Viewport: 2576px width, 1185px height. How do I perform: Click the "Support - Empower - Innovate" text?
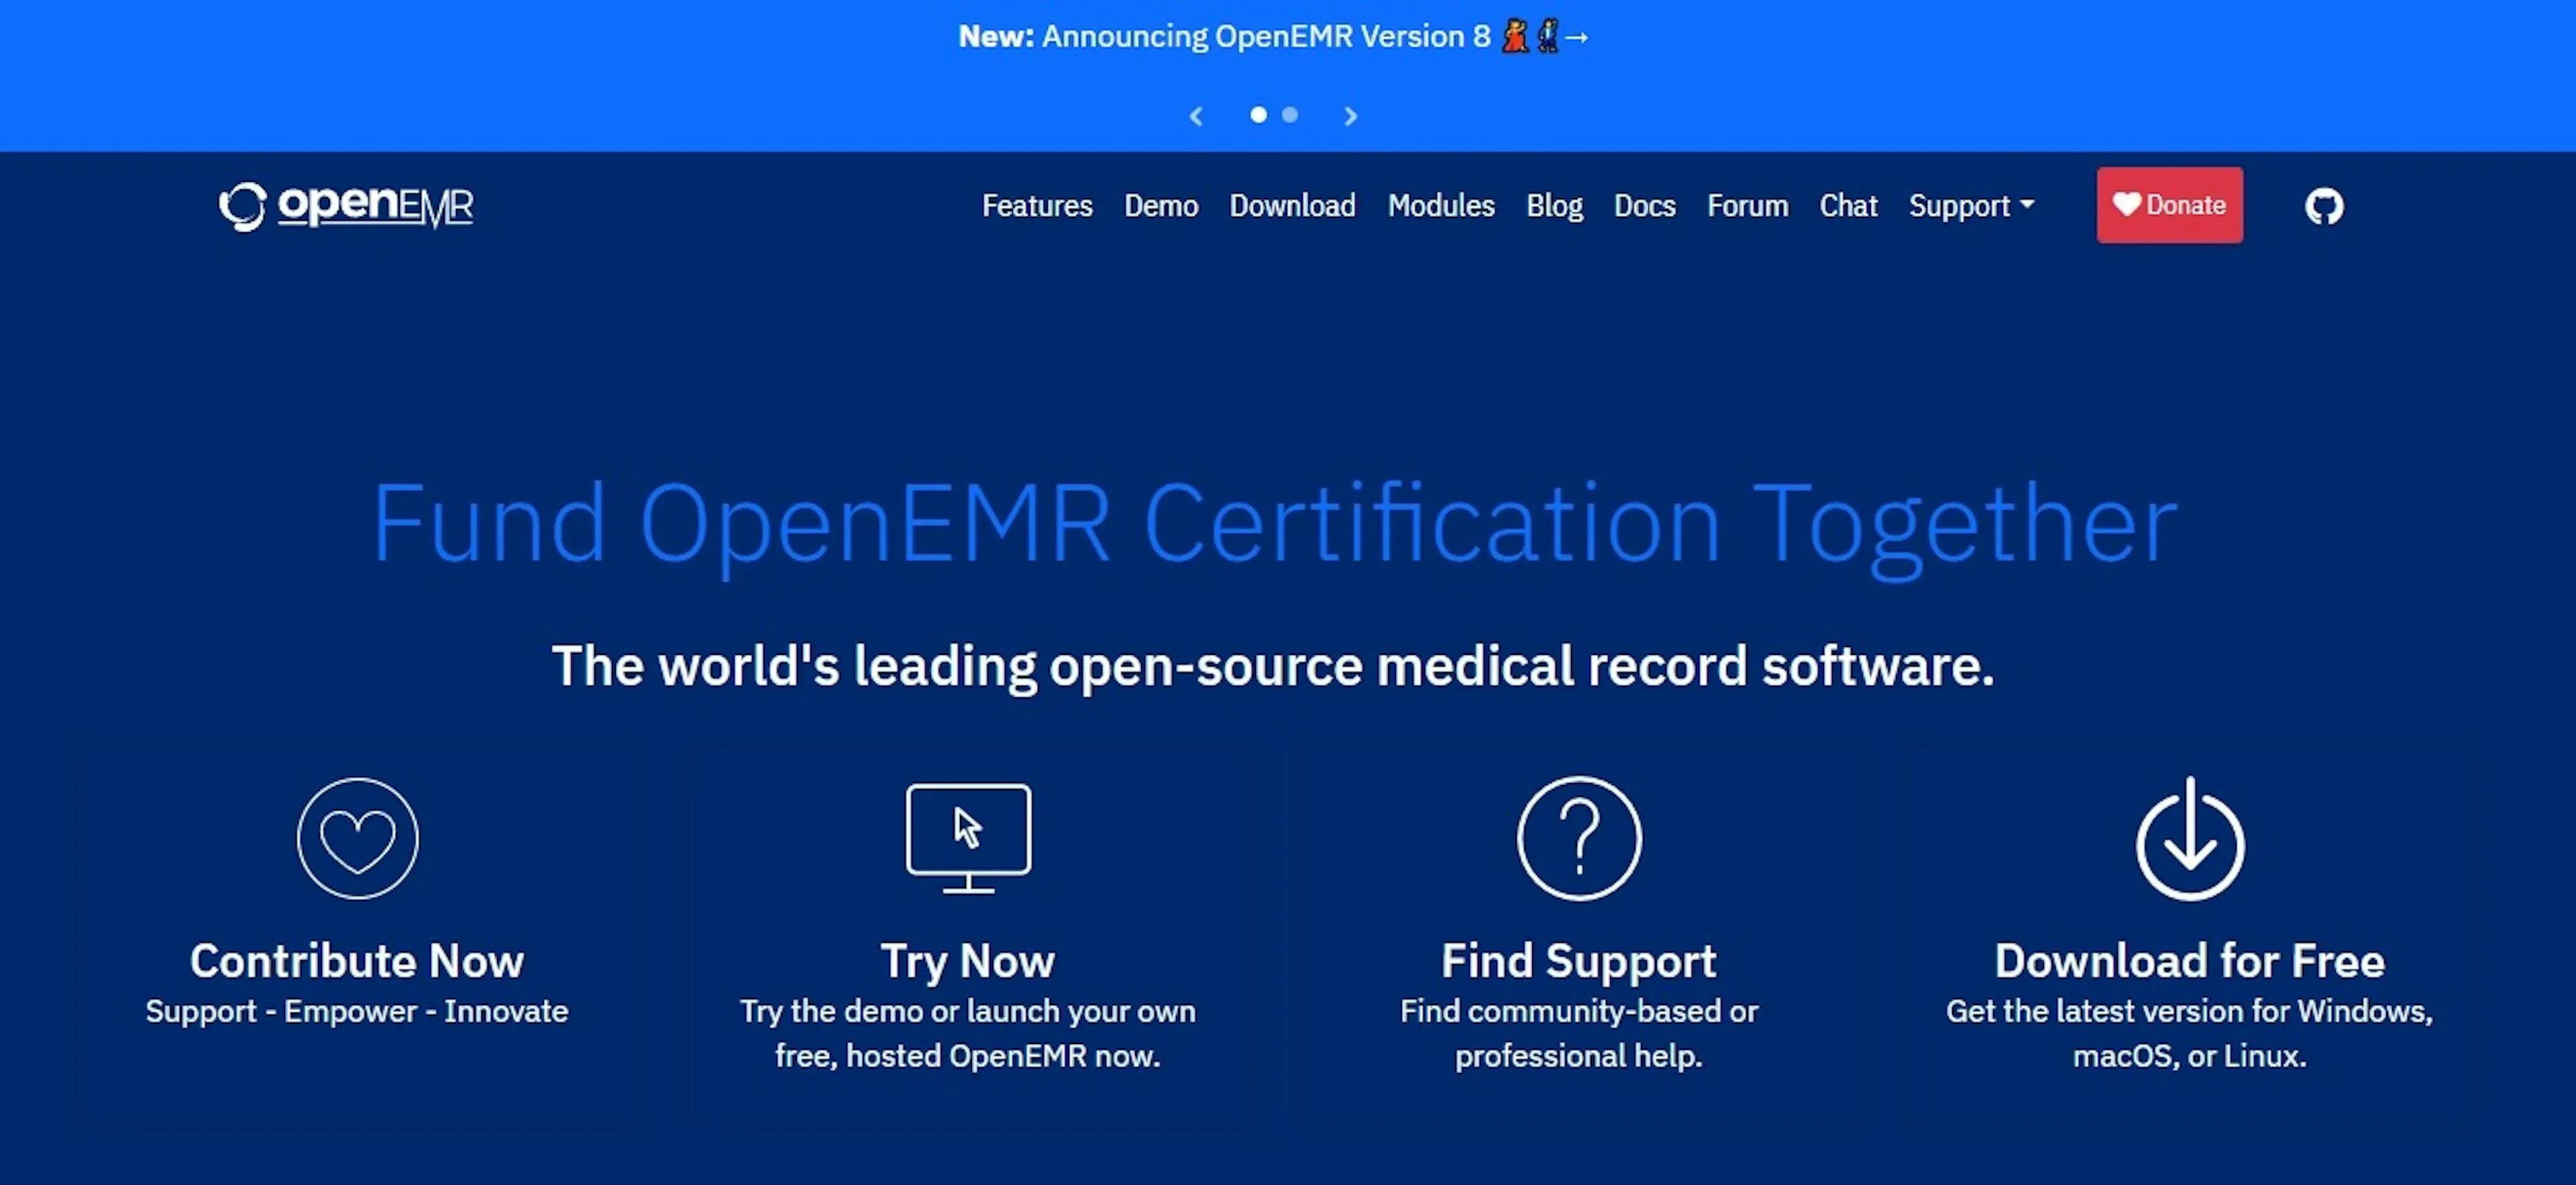[x=357, y=1011]
